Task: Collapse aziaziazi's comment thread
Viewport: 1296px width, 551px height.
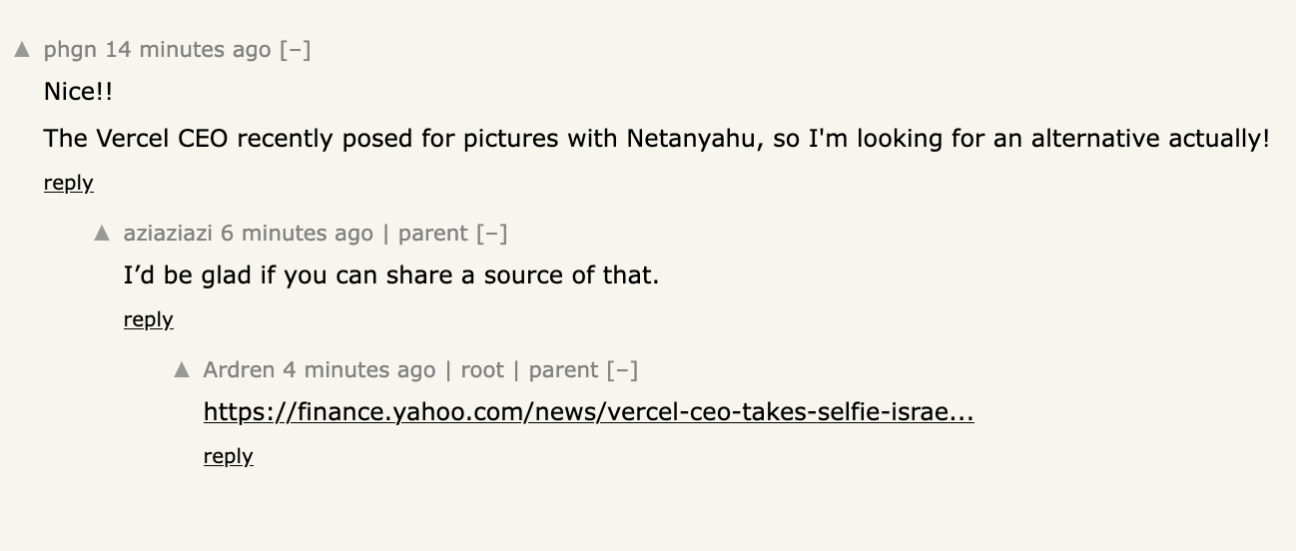Action: [x=491, y=234]
